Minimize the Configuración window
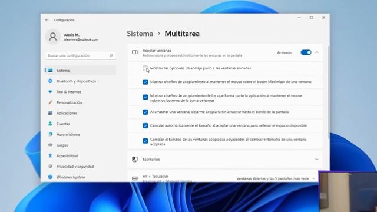 tap(299, 18)
